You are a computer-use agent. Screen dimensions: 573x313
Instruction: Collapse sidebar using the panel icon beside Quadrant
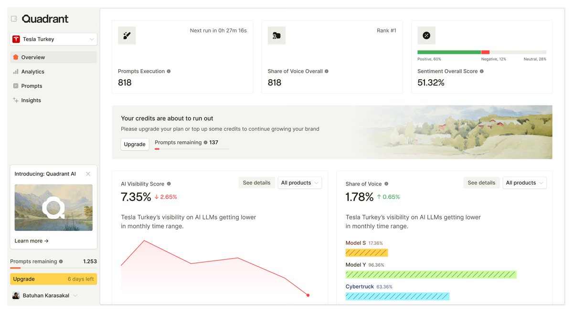click(14, 19)
